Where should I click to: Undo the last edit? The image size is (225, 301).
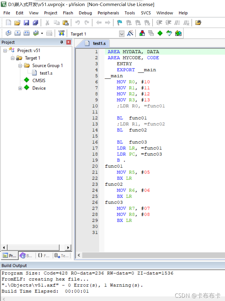coord(78,23)
